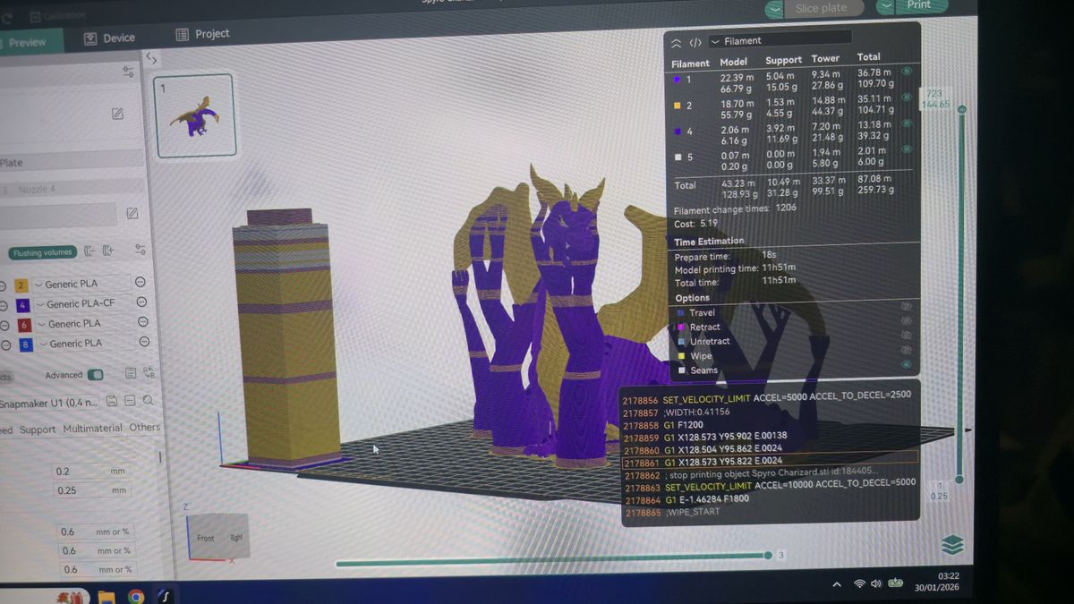
Task: Open the Filament view type dropdown
Action: click(x=779, y=40)
